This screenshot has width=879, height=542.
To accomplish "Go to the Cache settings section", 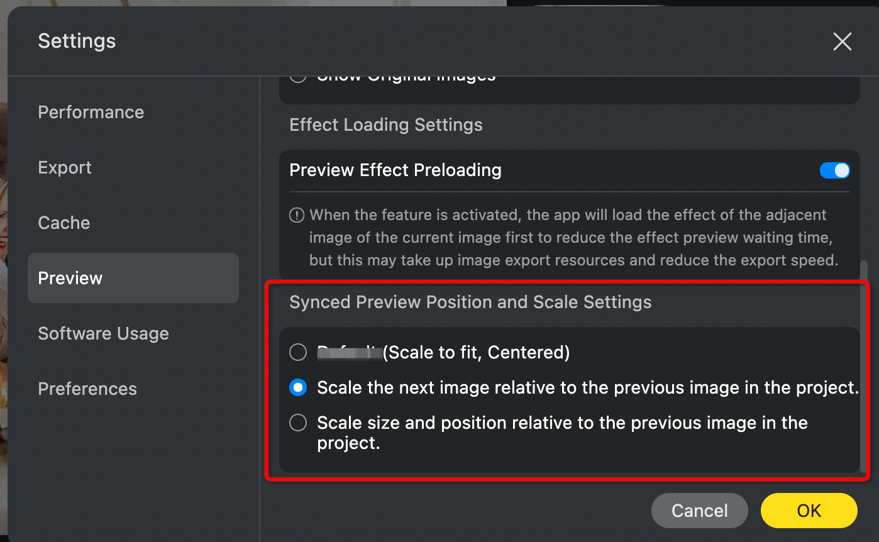I will point(64,223).
